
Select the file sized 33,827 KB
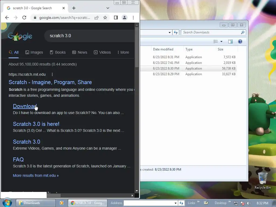pos(188,74)
